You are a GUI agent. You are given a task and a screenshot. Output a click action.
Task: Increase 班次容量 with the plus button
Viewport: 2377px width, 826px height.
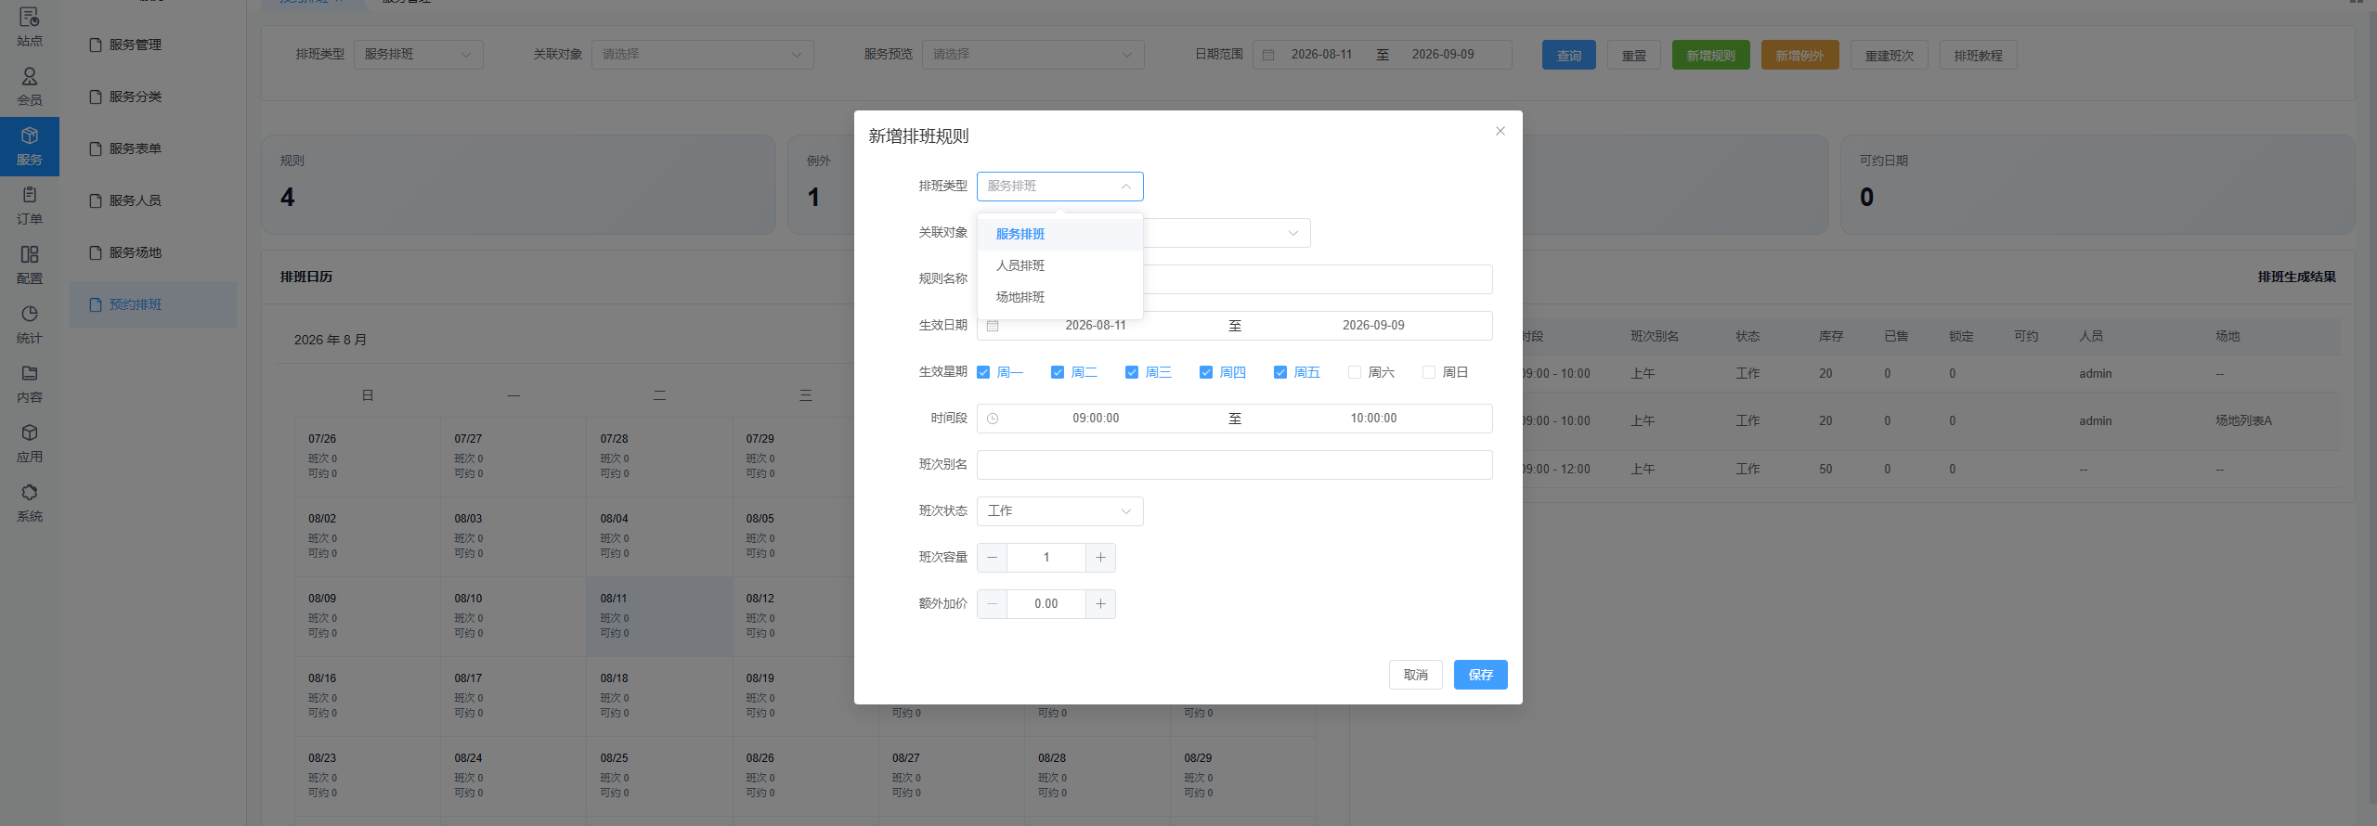(1100, 558)
